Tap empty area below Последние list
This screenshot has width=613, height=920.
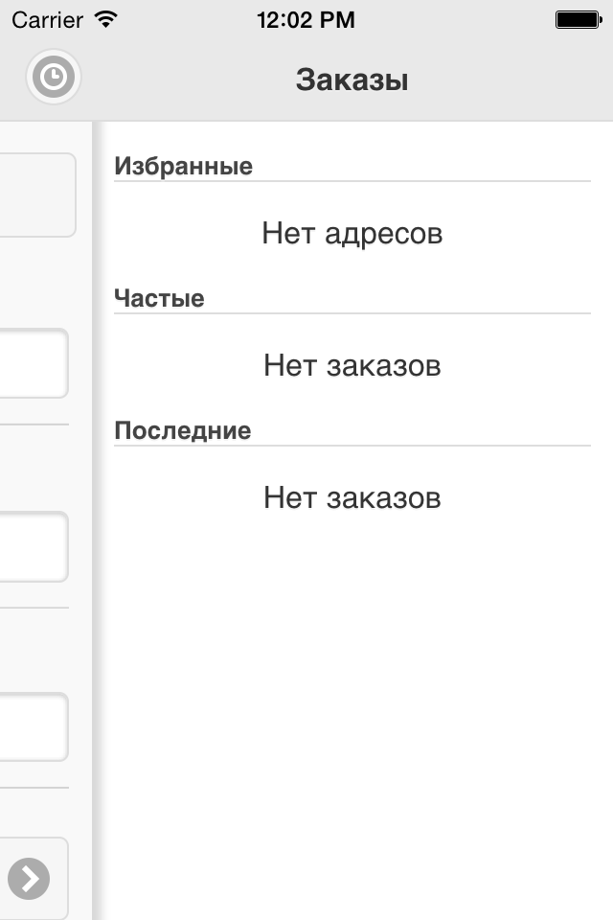coord(352,722)
